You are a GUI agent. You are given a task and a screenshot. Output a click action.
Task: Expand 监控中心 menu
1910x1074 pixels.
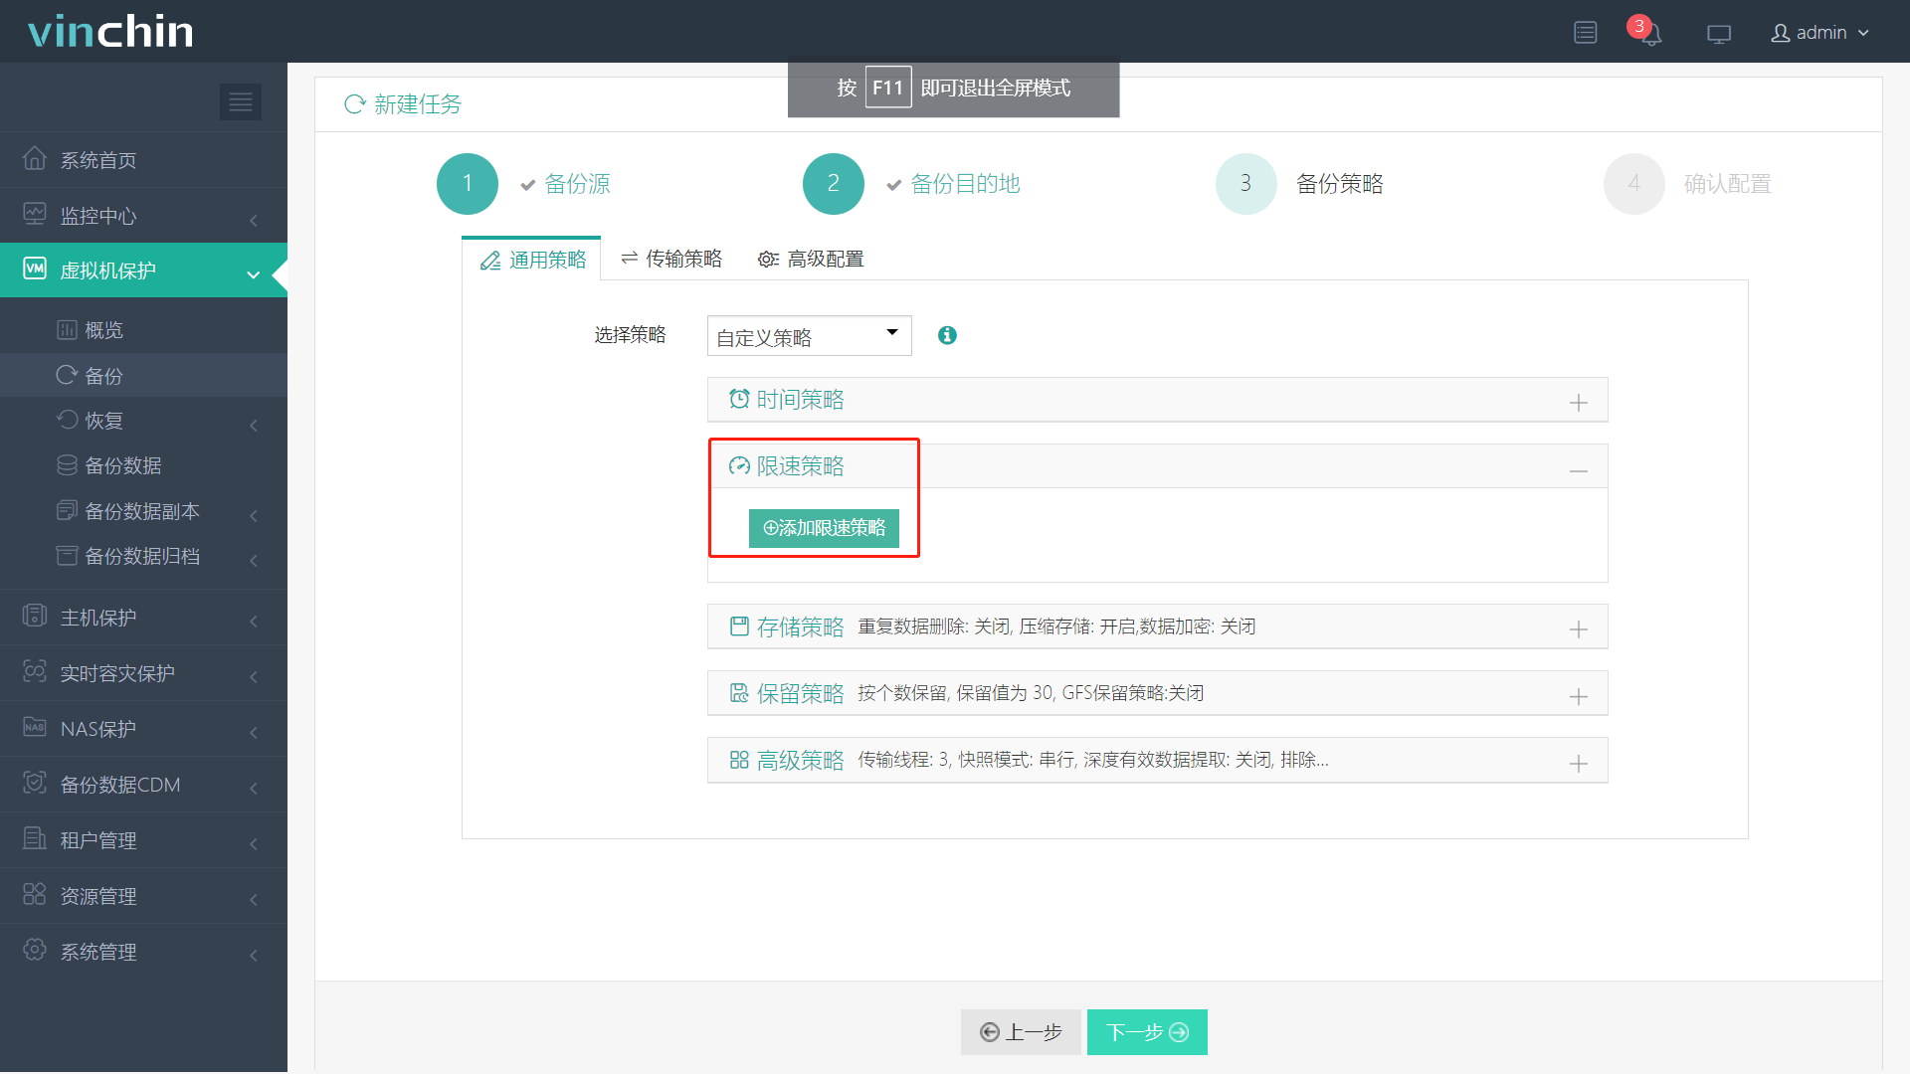tap(143, 216)
